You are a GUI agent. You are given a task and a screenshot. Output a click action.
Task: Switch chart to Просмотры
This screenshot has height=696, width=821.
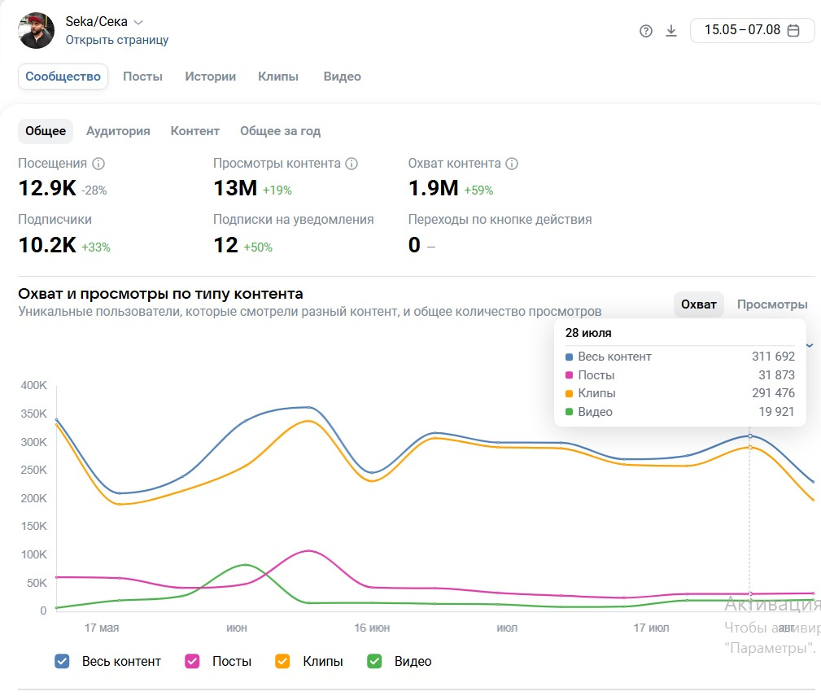coord(772,304)
